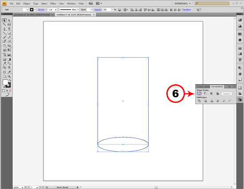Select the Line Segment tool
244x189 pixels.
pos(4,33)
